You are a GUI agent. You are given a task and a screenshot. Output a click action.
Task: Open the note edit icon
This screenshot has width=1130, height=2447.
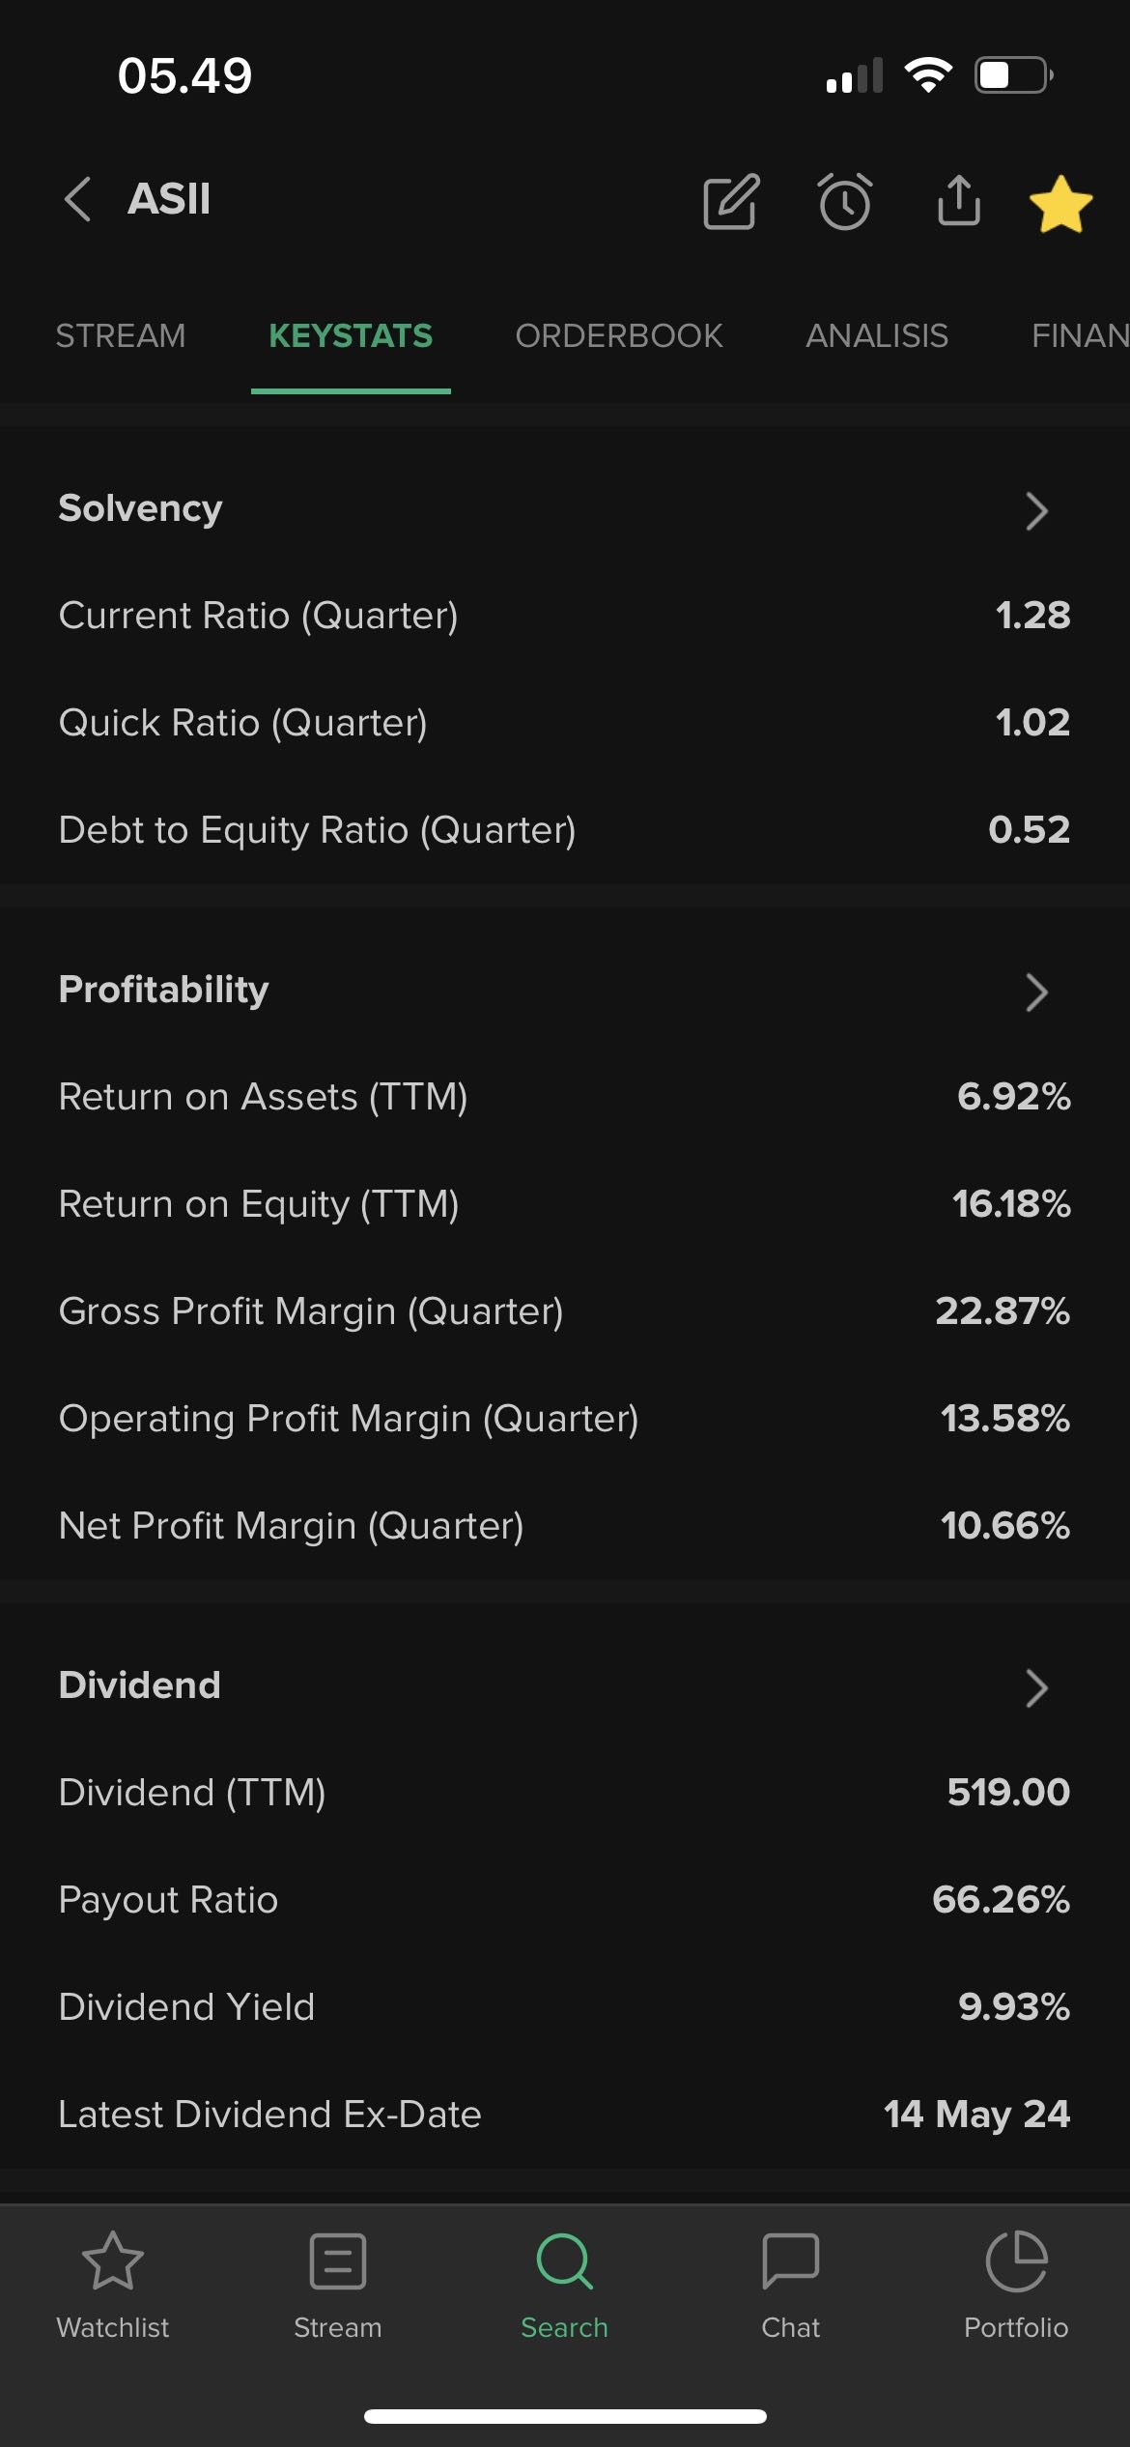coord(731,202)
